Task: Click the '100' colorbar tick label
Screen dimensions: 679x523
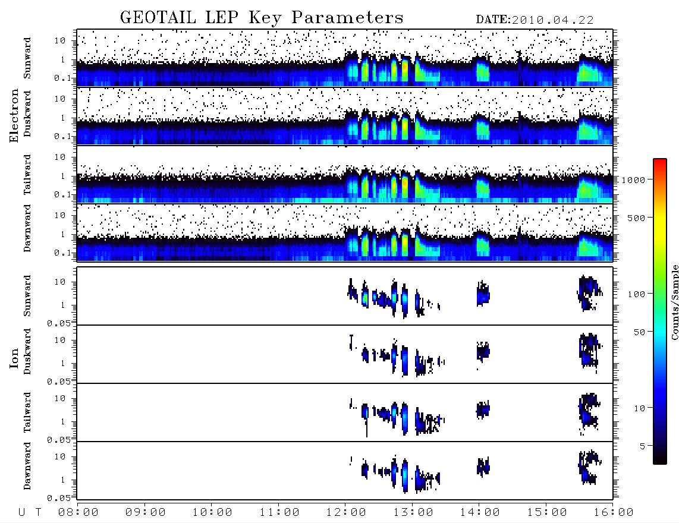Action: point(636,294)
